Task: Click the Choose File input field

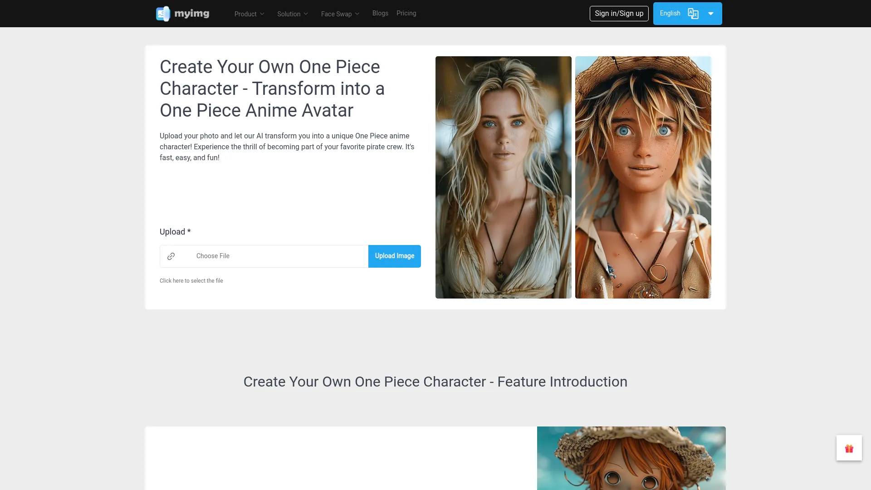Action: tap(263, 256)
